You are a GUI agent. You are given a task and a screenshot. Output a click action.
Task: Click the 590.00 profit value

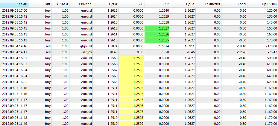click(x=272, y=58)
